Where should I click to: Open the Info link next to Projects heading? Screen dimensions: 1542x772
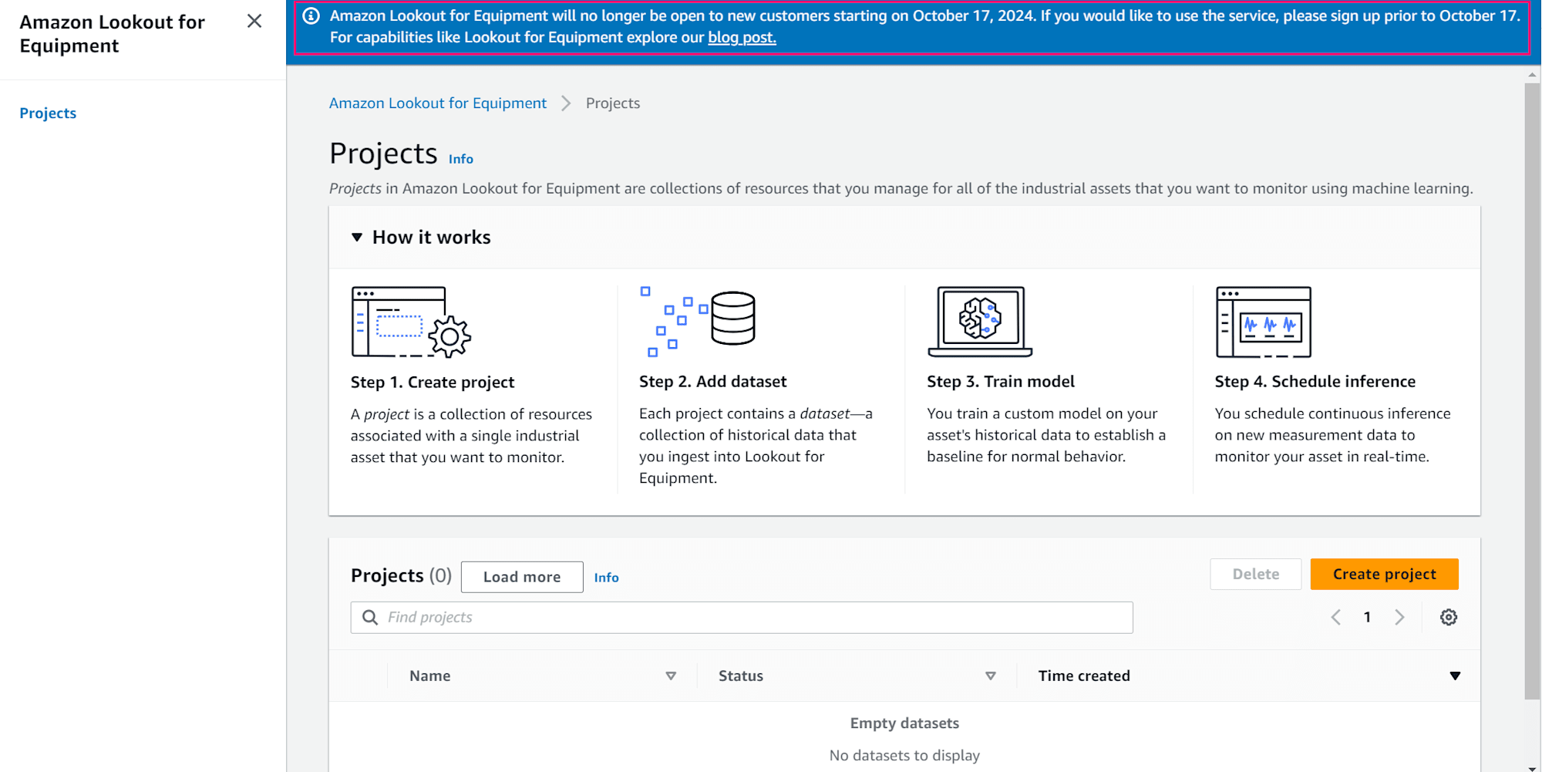pyautogui.click(x=461, y=159)
